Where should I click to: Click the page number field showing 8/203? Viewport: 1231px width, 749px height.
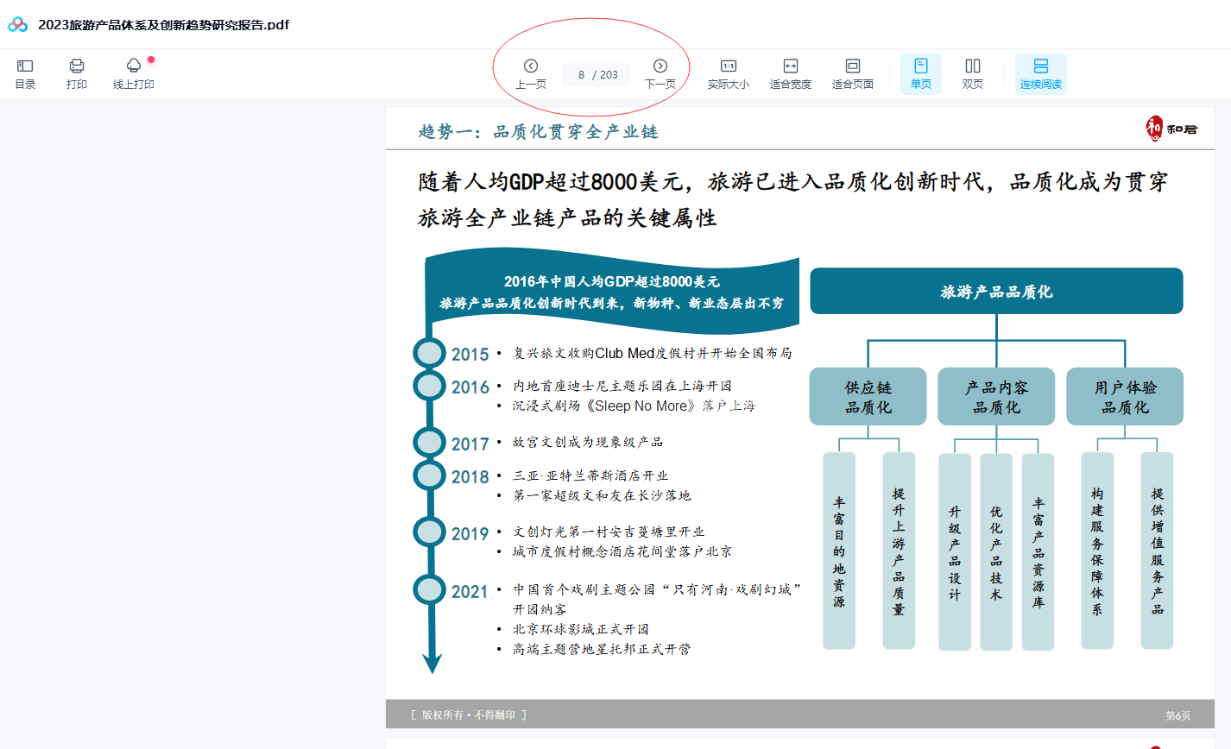595,73
